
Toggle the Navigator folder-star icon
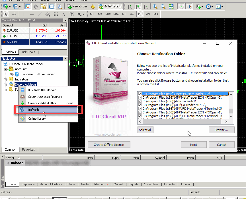point(44,7)
